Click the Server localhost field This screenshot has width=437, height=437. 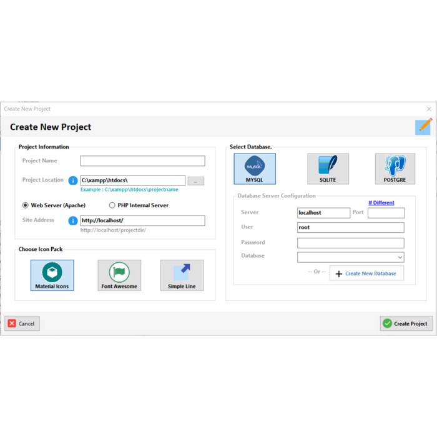pos(323,213)
